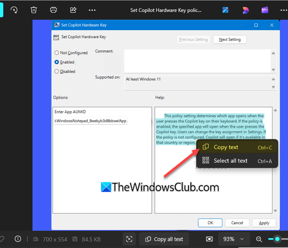Zoom out with the magnifier minus icon

pyautogui.click(x=259, y=239)
